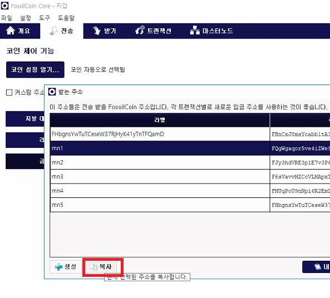This screenshot has height=298, width=330.
Task: Open the 파일 menu
Action: click(x=7, y=18)
